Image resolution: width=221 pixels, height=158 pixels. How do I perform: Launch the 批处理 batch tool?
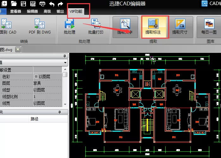pos(70,26)
